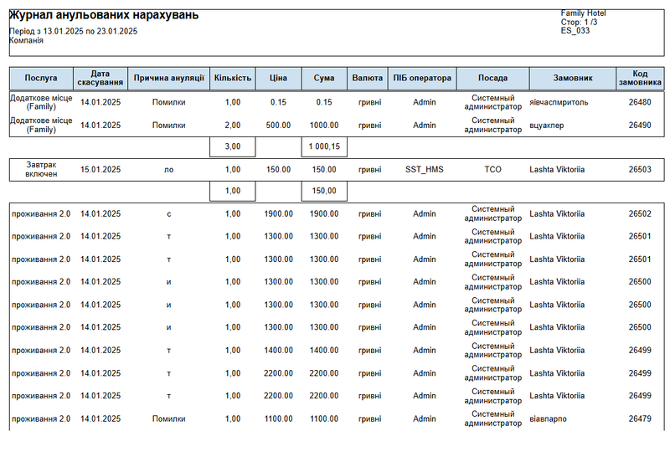Select the "Посада" column header
The image size is (670, 467).
click(x=492, y=79)
